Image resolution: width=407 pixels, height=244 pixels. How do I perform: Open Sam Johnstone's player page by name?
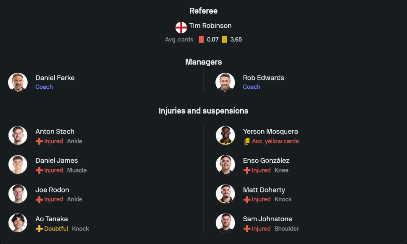[267, 219]
